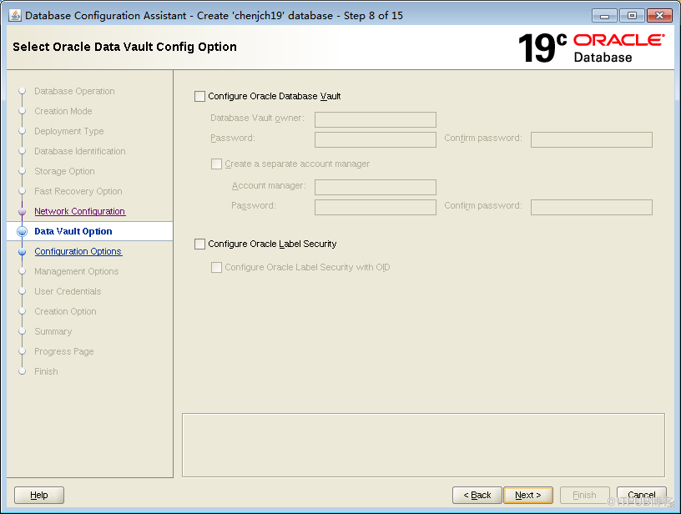Click the Fast Recovery Option step

(78, 191)
